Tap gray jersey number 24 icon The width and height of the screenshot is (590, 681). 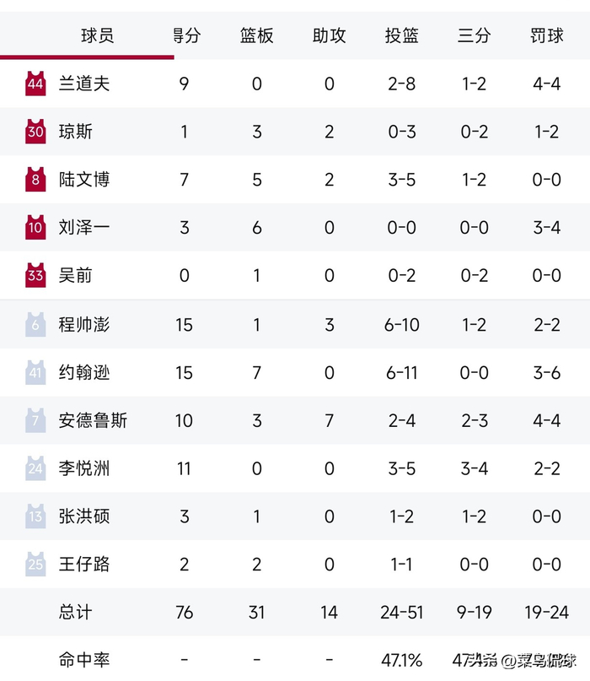(x=35, y=468)
